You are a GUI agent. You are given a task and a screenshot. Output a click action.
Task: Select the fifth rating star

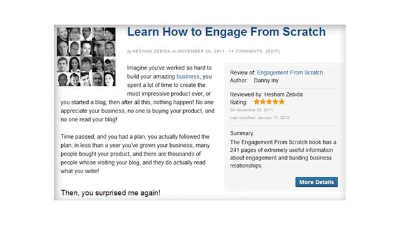pos(282,102)
